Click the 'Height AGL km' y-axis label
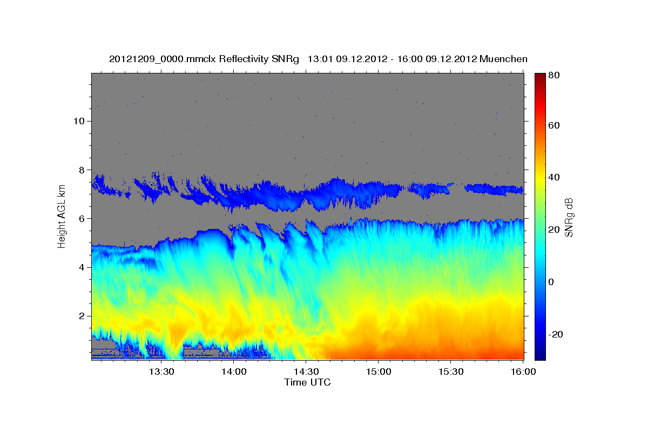 click(62, 216)
